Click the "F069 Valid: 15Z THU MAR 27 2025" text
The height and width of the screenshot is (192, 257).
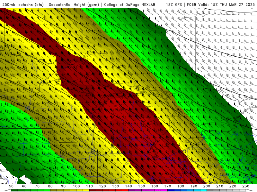(221, 4)
